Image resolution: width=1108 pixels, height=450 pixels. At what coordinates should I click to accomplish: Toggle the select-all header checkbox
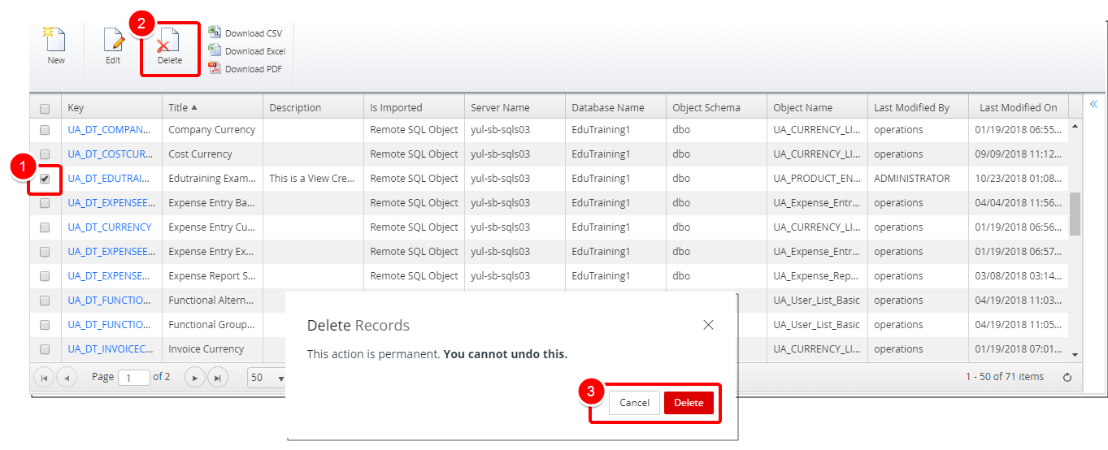45,108
